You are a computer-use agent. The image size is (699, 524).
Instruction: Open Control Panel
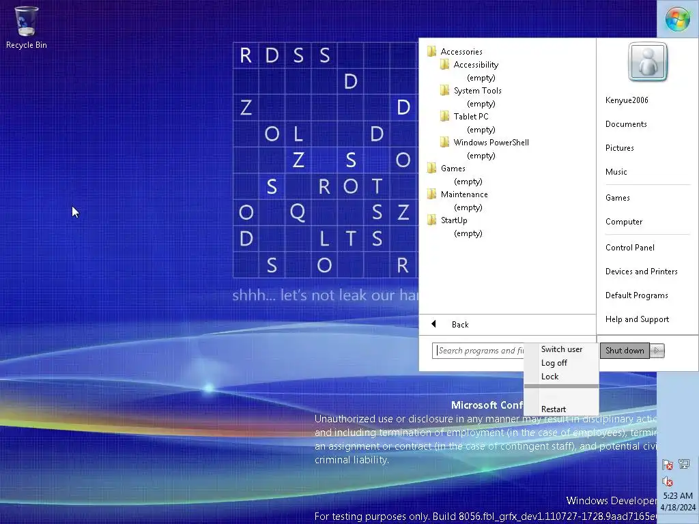[629, 248]
